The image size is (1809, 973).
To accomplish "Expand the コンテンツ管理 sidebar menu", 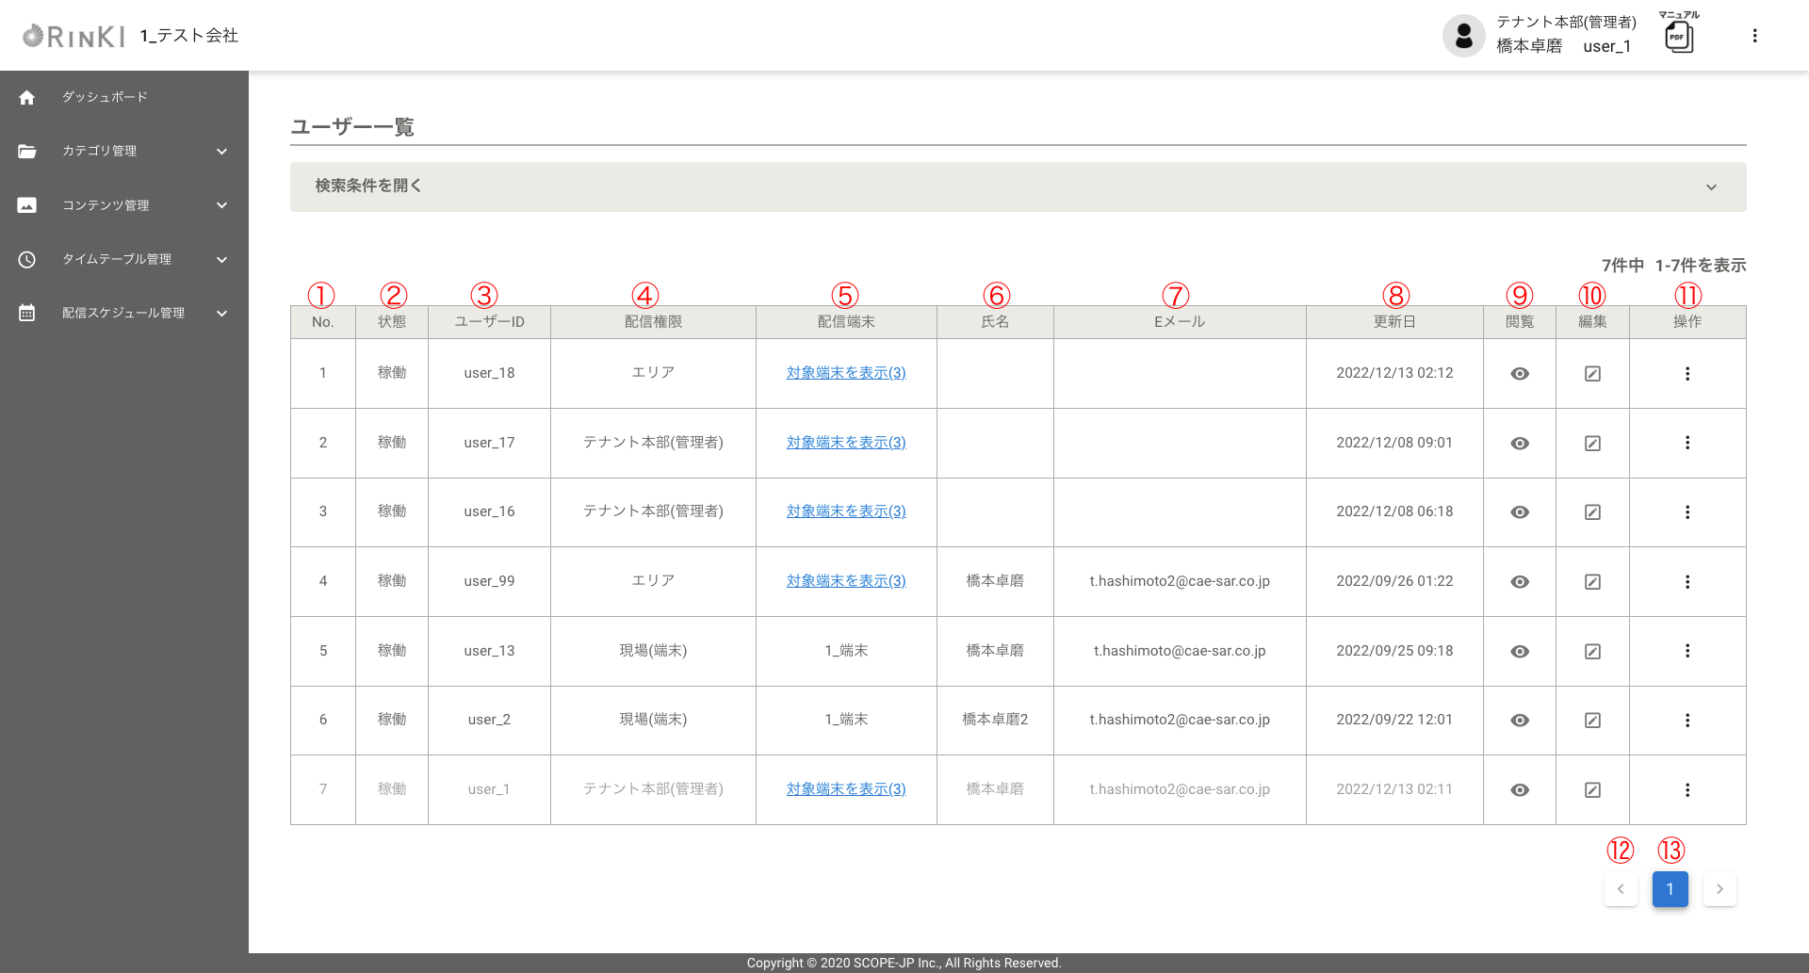I will tap(124, 205).
